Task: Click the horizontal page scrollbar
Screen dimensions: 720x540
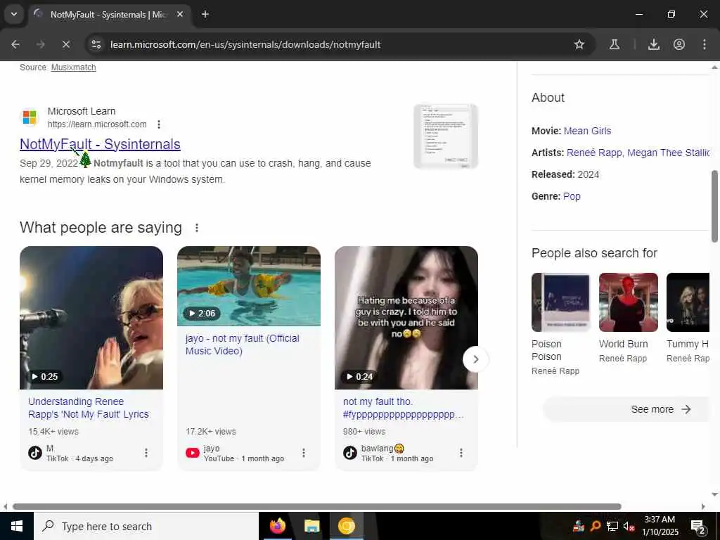Action: click(x=317, y=506)
